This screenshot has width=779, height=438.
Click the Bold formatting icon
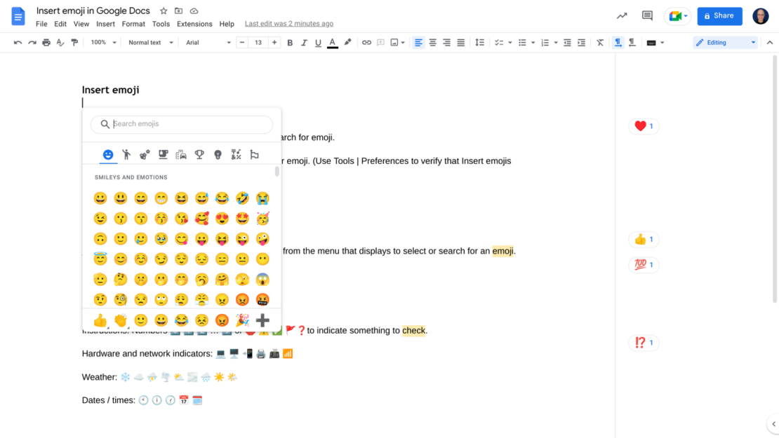290,42
